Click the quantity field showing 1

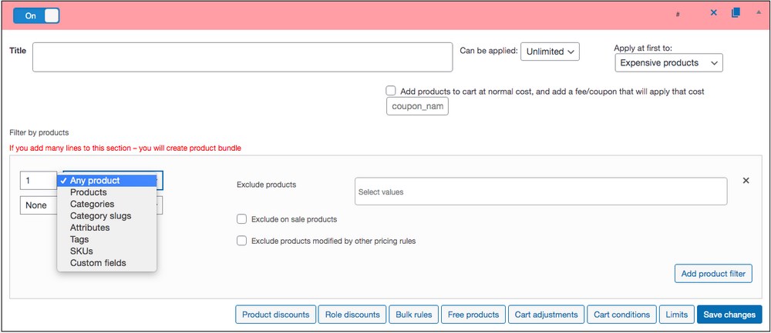point(39,181)
